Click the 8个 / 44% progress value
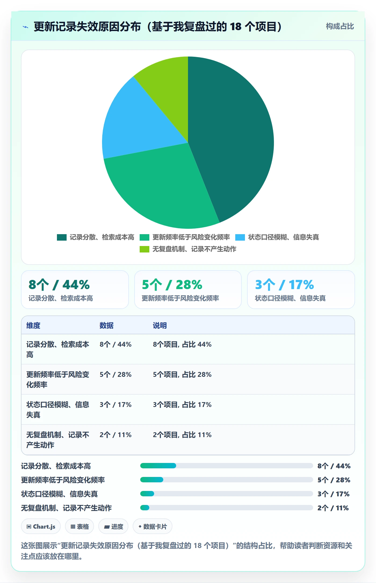 pyautogui.click(x=334, y=466)
